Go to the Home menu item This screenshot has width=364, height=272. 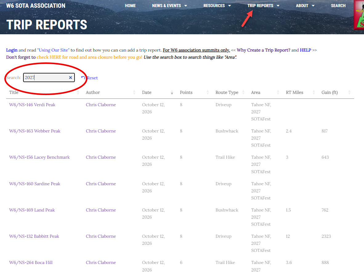coord(130,6)
